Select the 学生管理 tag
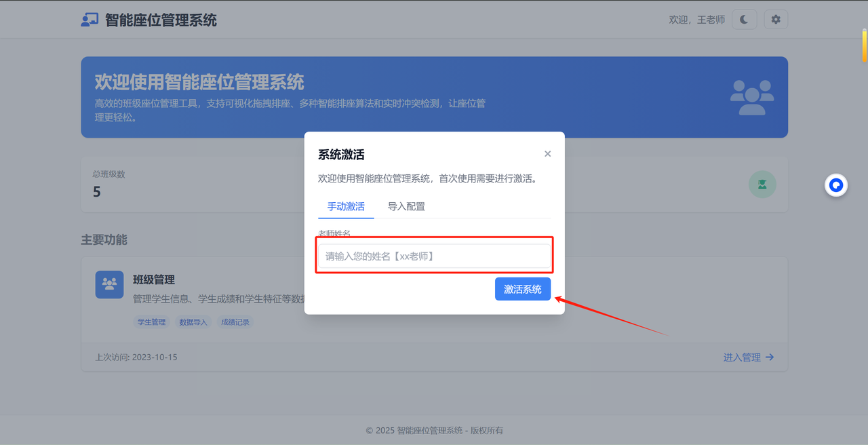868x445 pixels. pos(151,322)
